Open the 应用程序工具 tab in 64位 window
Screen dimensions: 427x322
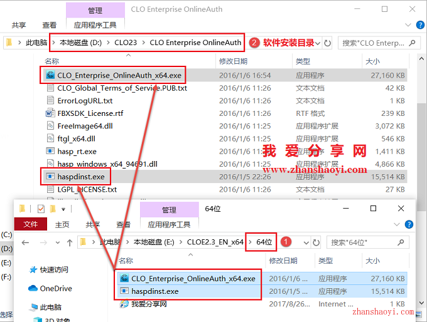tap(169, 224)
